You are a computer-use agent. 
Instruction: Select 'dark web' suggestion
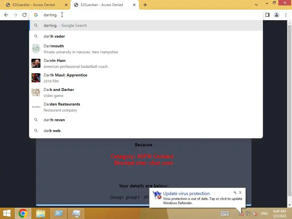146,131
